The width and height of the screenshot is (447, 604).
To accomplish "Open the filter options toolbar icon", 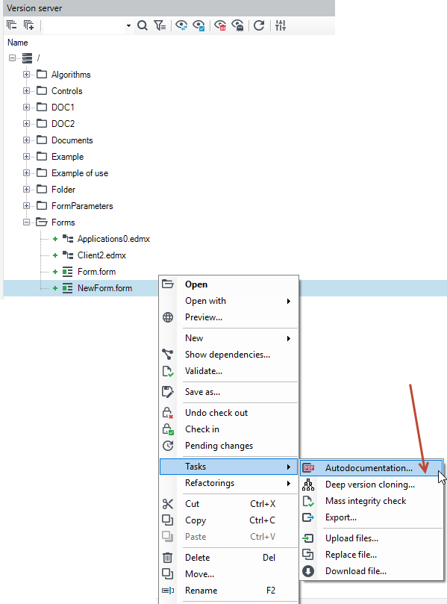I will (x=160, y=26).
